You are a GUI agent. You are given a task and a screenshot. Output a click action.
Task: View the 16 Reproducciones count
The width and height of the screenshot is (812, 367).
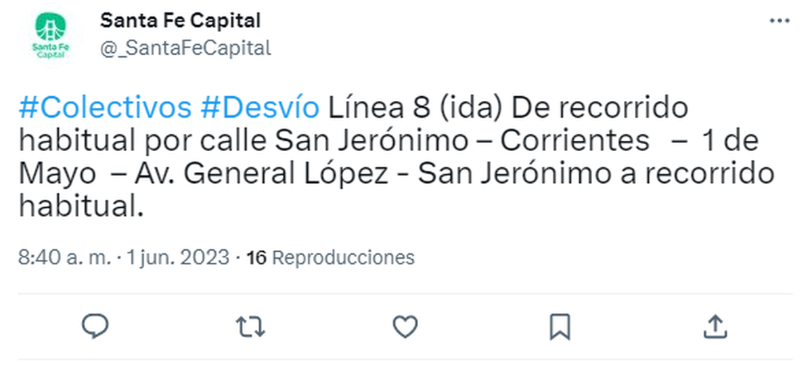pos(330,258)
